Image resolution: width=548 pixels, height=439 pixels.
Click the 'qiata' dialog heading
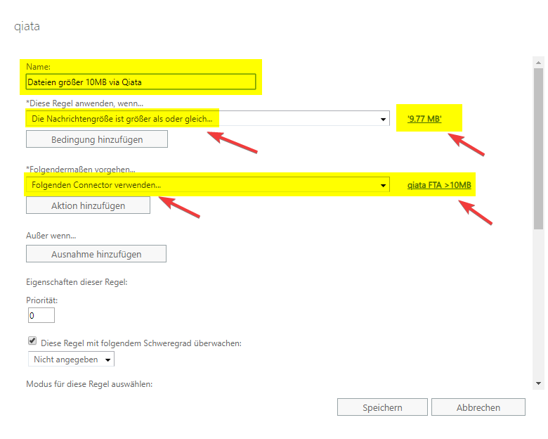[27, 27]
